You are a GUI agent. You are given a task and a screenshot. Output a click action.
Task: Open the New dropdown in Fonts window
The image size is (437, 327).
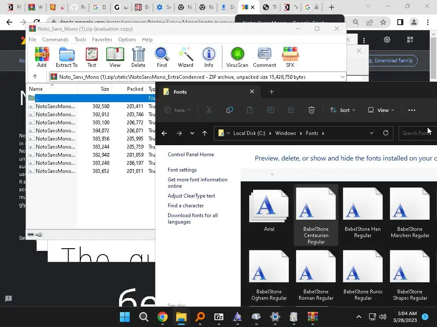pos(177,110)
